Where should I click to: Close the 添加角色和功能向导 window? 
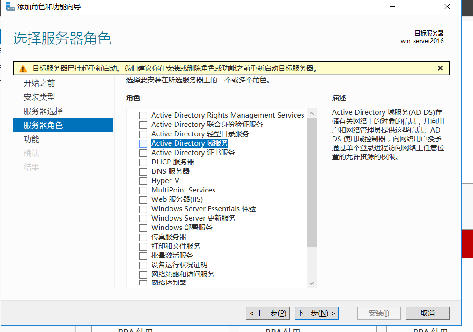[x=447, y=7]
